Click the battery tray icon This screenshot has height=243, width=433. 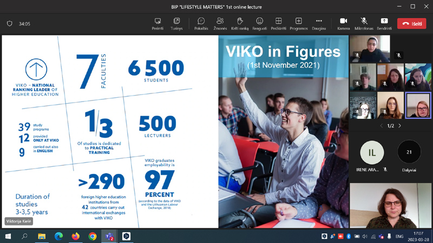357,237
